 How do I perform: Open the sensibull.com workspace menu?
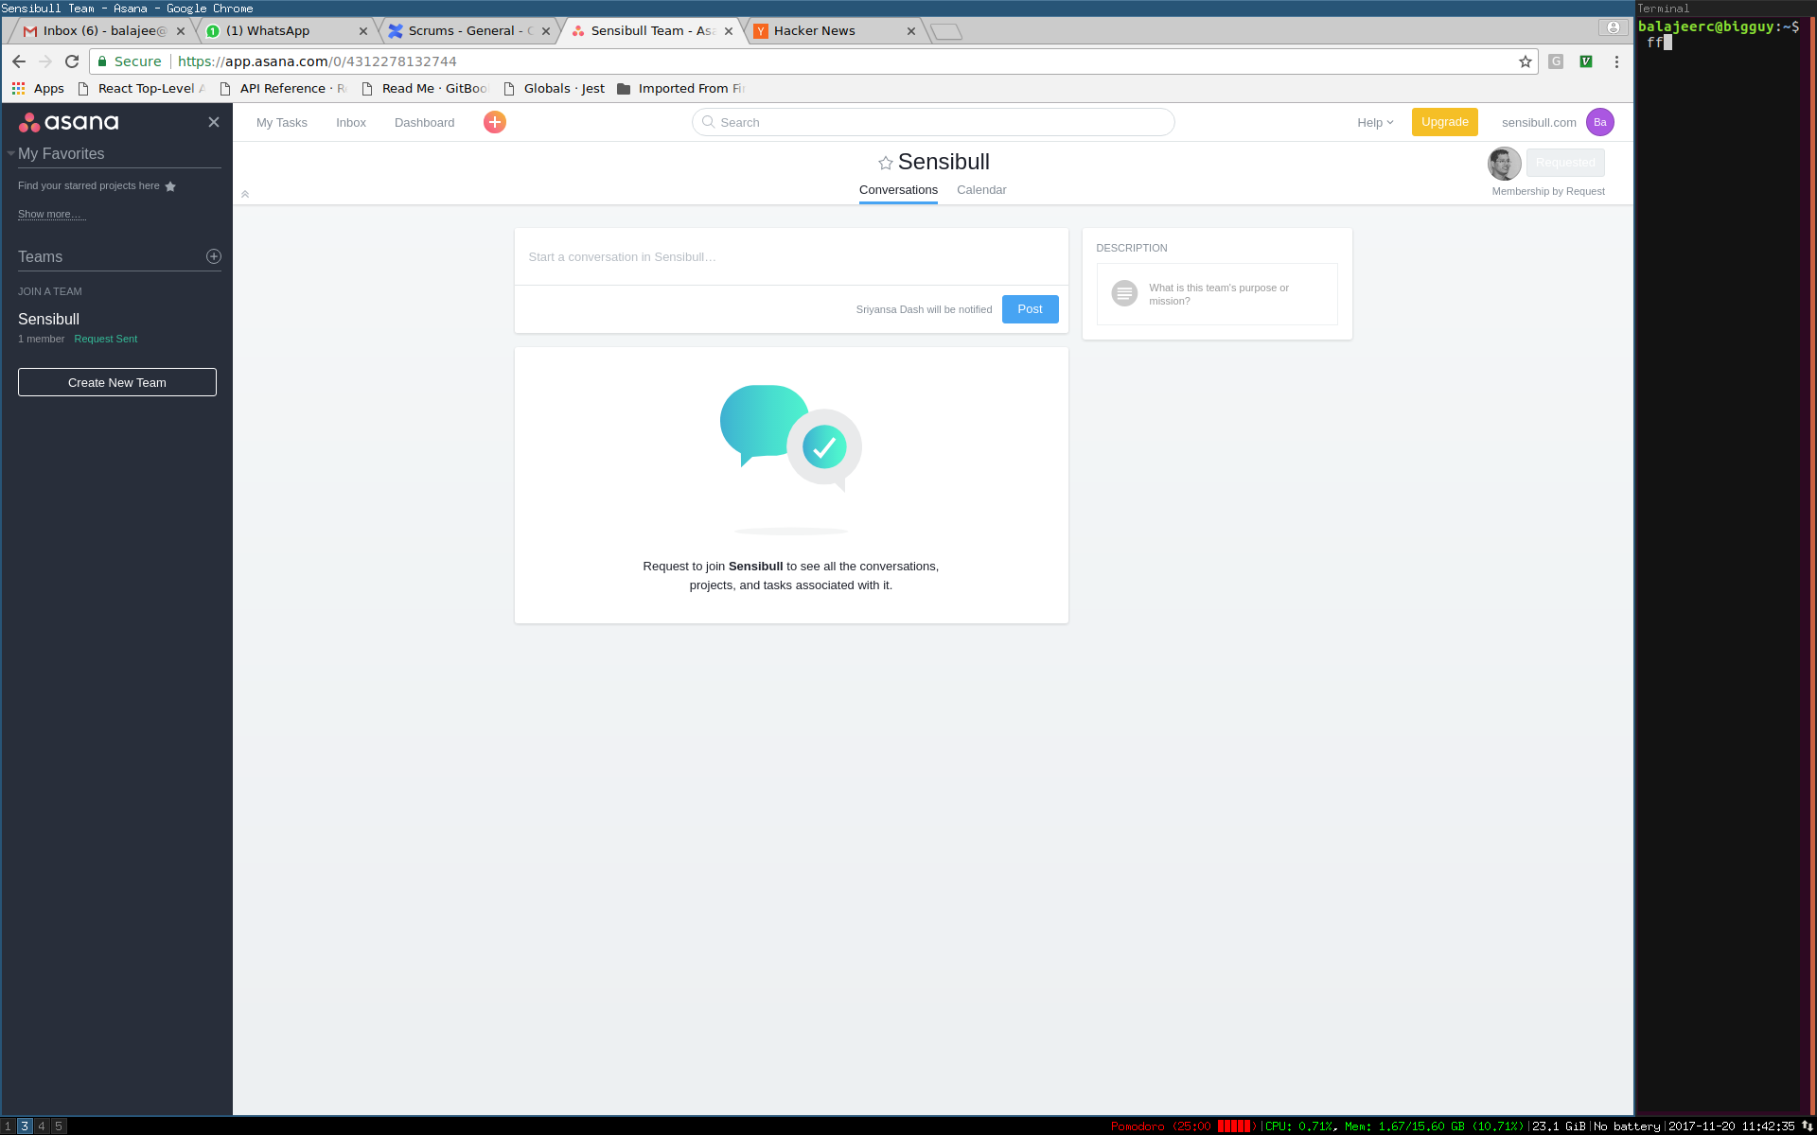point(1539,122)
